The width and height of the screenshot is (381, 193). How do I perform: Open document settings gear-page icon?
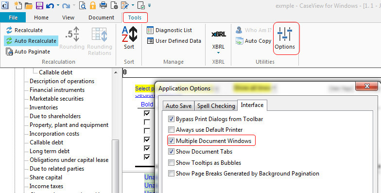pyautogui.click(x=114, y=5)
